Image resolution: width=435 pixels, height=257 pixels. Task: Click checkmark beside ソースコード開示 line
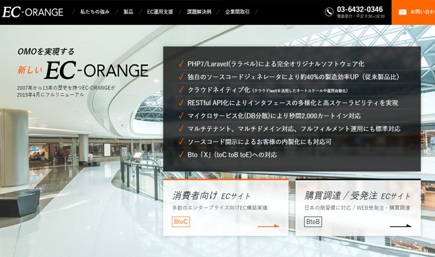pos(181,142)
